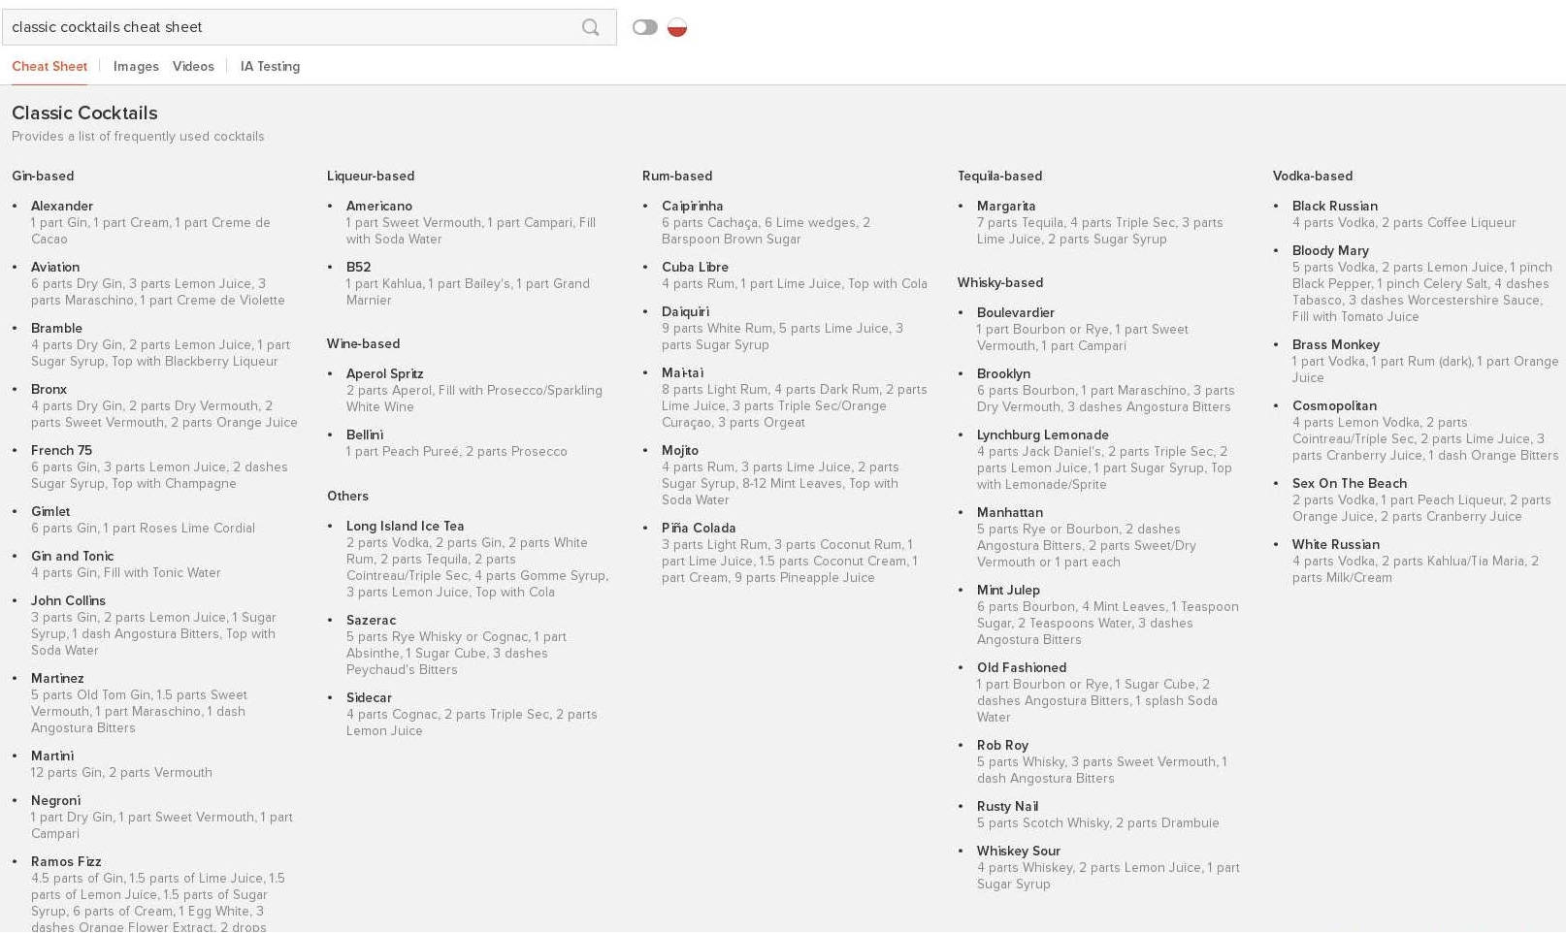Image resolution: width=1566 pixels, height=933 pixels.
Task: Switch to the Images tab
Action: point(136,67)
